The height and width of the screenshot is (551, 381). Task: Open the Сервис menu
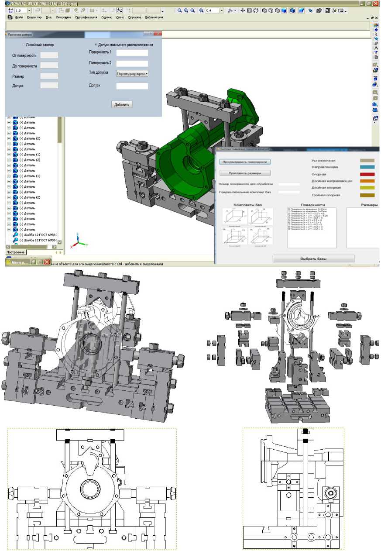(106, 17)
